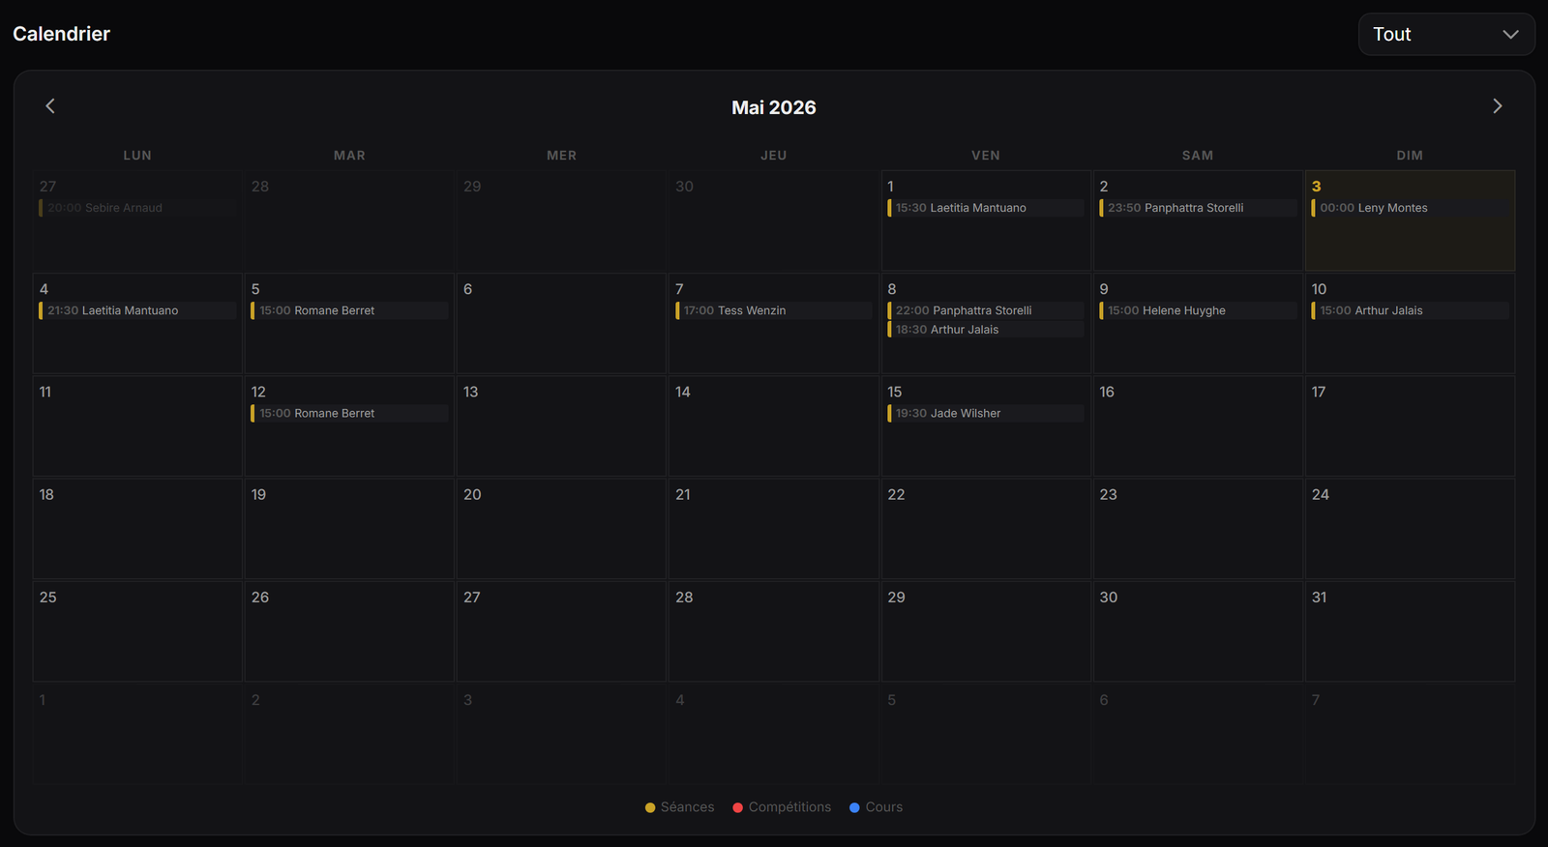Open the 15:00 Arthur Jalais event on May 10
1548x847 pixels.
[1410, 310]
